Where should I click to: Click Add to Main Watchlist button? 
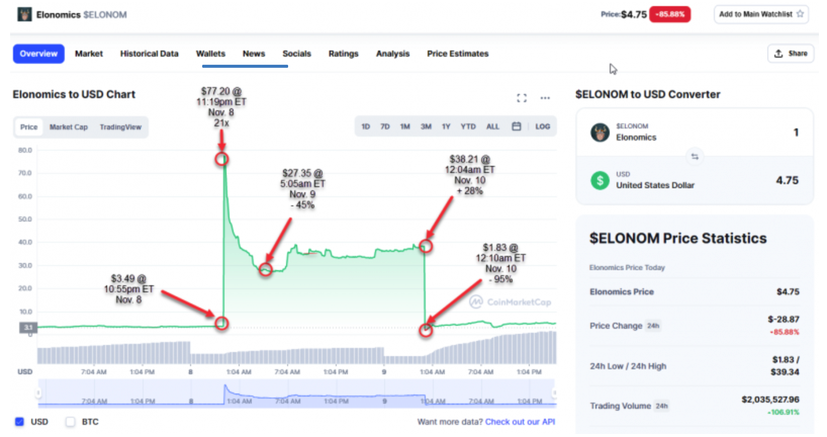[x=761, y=14]
